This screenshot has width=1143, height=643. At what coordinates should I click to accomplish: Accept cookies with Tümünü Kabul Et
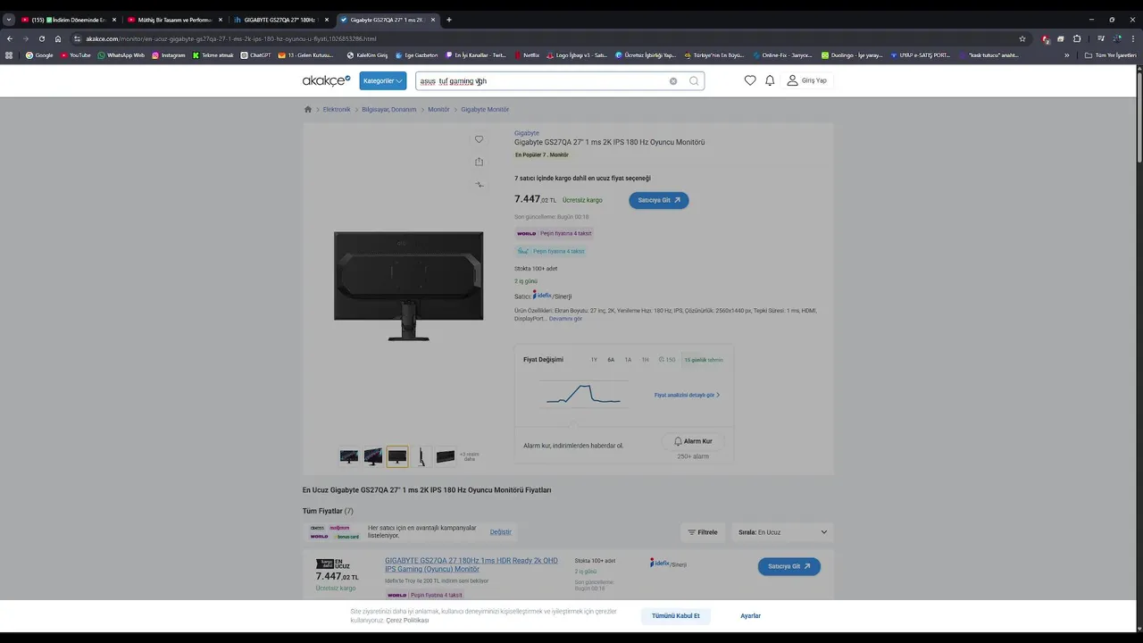tap(675, 616)
